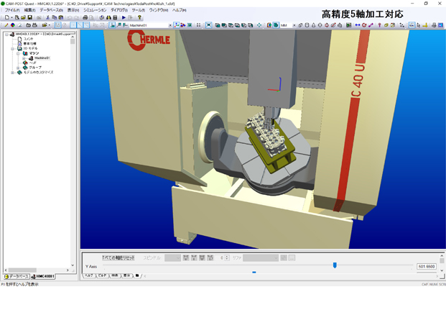The height and width of the screenshot is (333, 446).
Task: Expand the グループ tree node
Action: click(x=18, y=68)
